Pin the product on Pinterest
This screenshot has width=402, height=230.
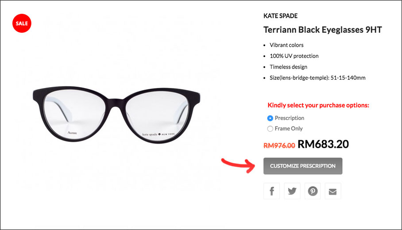click(x=313, y=191)
